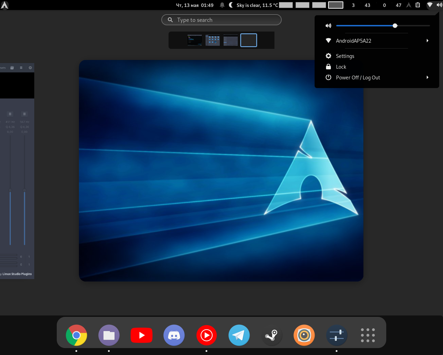This screenshot has height=355, width=443.
Task: Click the '567 Hz' frequency label
Action: (x=25, y=122)
